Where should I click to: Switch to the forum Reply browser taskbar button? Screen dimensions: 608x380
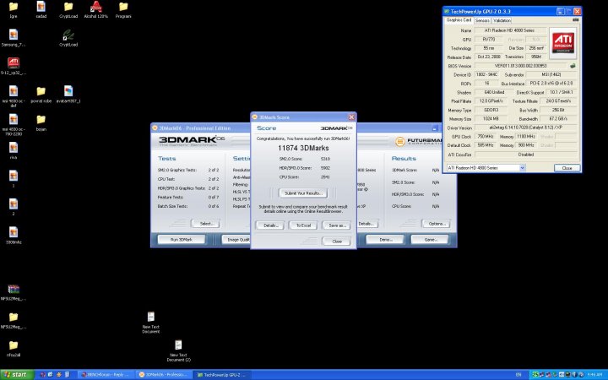click(x=106, y=375)
